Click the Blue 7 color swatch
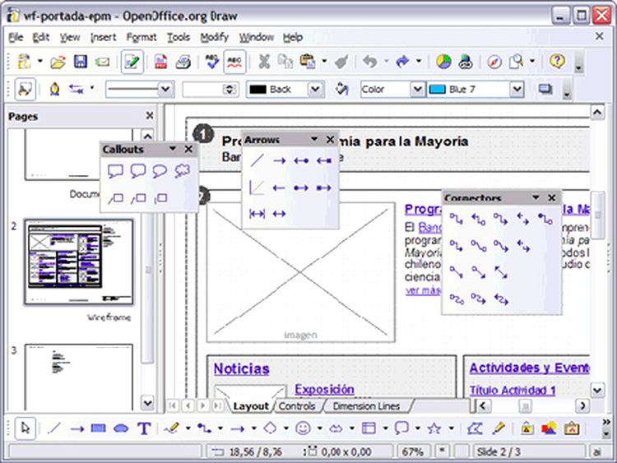 click(437, 90)
